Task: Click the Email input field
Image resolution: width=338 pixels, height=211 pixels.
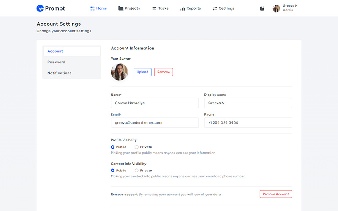Action: coord(155,122)
